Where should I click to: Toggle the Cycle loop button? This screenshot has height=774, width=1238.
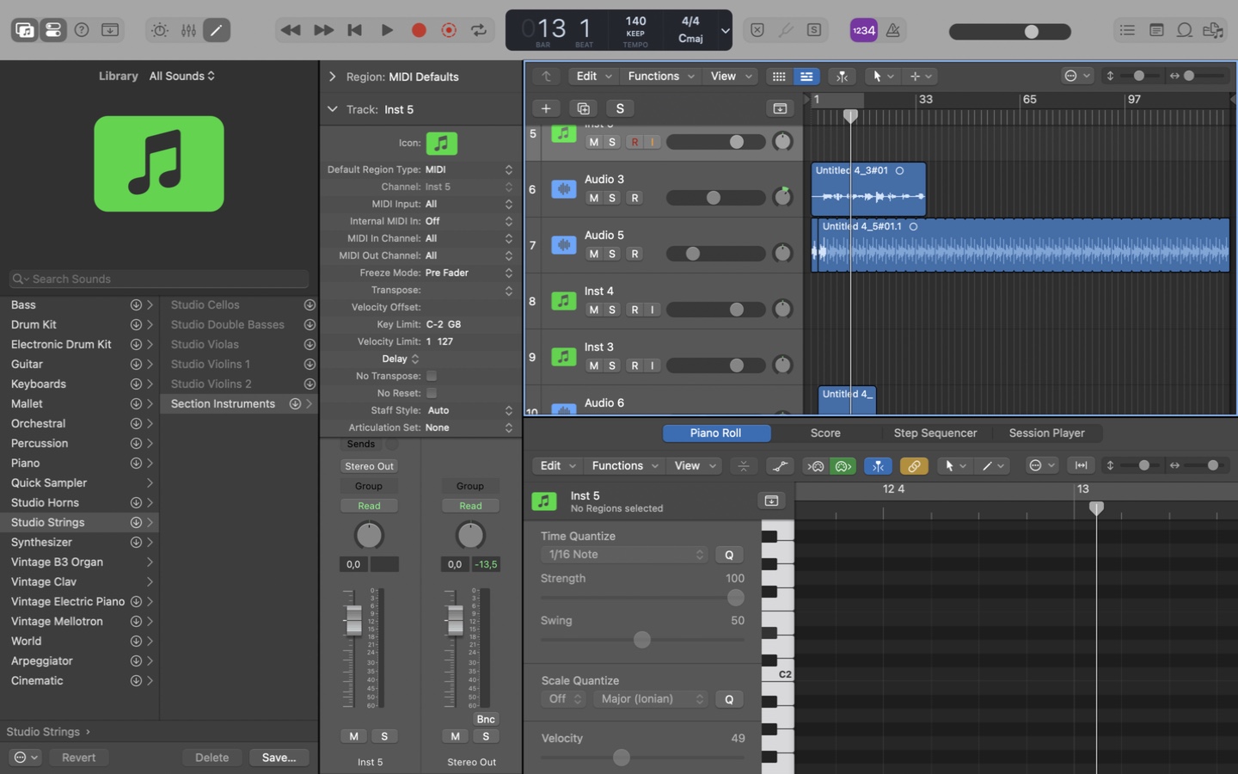pyautogui.click(x=479, y=30)
